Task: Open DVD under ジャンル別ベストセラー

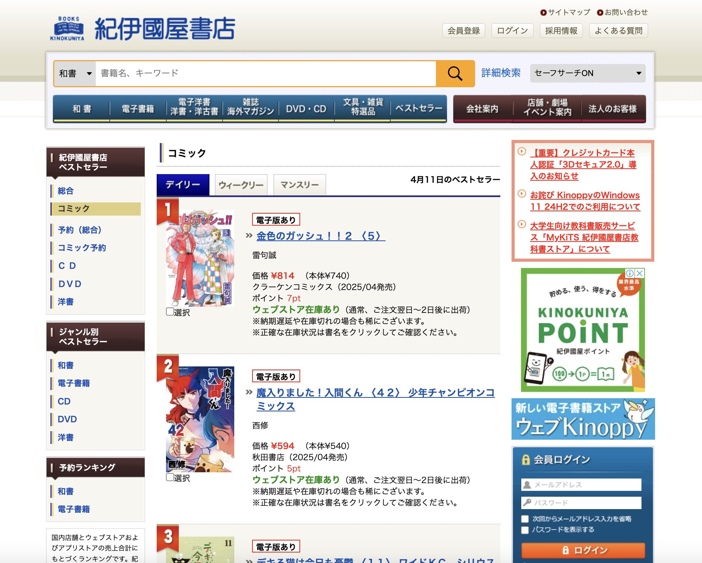Action: tap(67, 419)
